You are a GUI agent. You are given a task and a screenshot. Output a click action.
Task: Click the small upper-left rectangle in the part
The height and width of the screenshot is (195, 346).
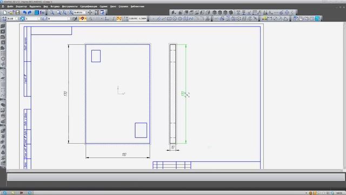pyautogui.click(x=96, y=56)
